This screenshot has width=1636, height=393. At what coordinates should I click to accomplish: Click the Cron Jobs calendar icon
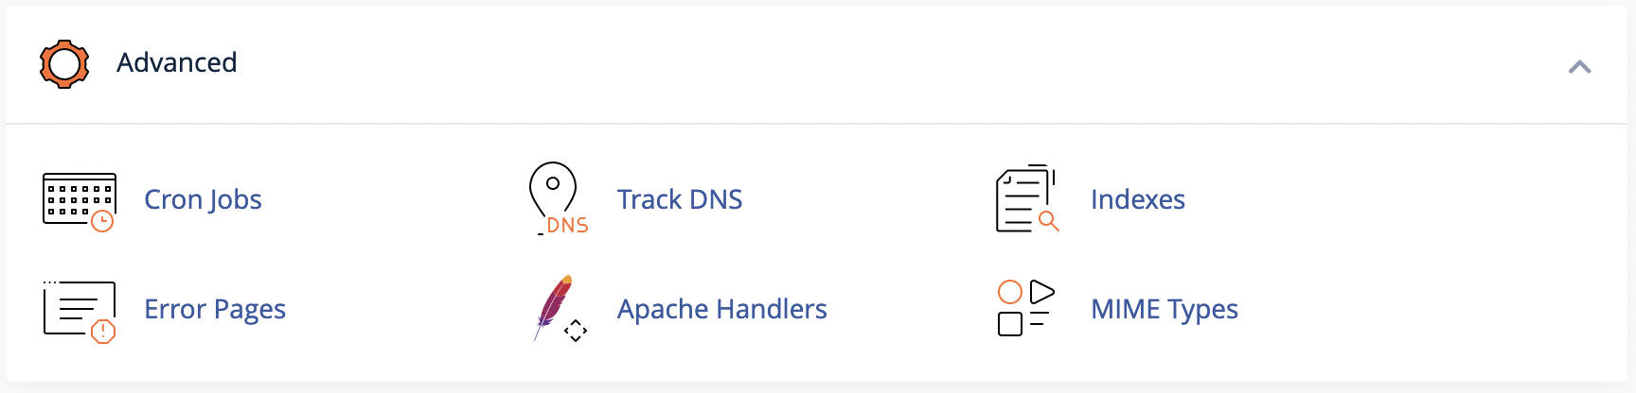79,201
